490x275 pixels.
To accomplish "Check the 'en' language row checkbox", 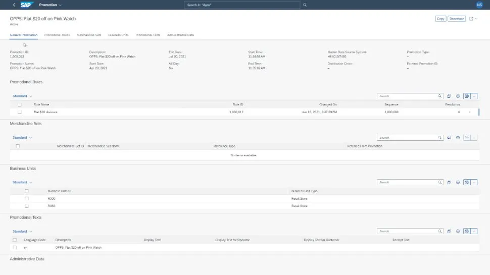I will pos(15,248).
